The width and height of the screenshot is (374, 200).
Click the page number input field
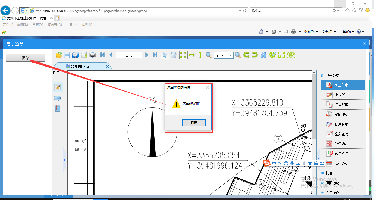click(129, 55)
